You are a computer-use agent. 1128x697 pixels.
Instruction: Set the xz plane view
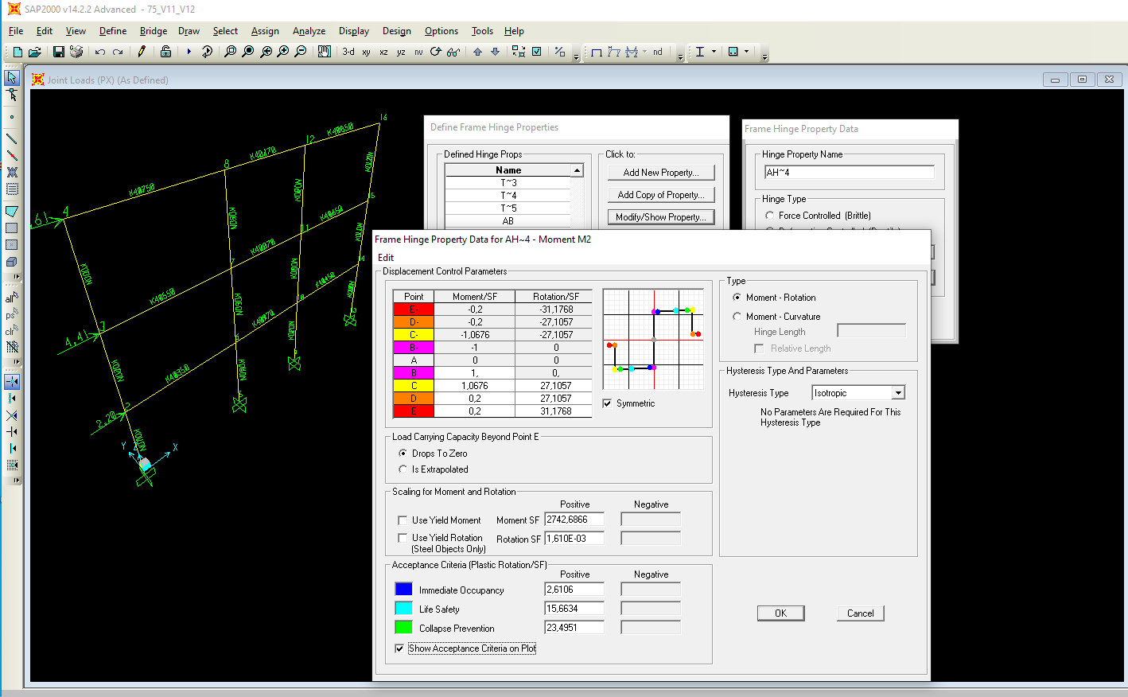[x=383, y=52]
